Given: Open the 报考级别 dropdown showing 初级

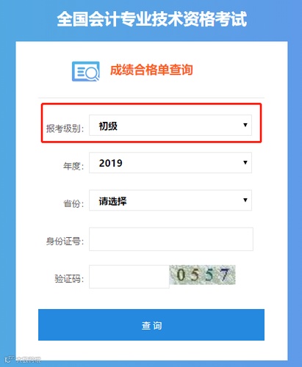Looking at the screenshot, I should [x=170, y=125].
